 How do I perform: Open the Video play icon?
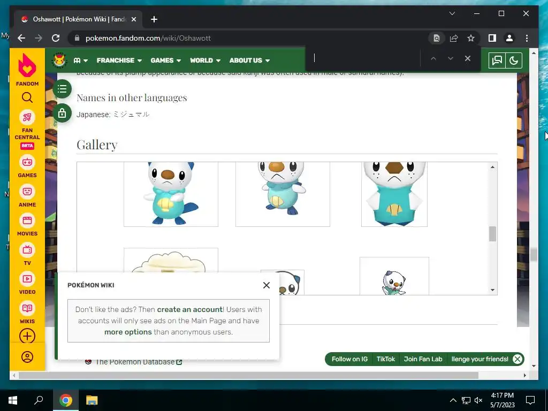27,279
